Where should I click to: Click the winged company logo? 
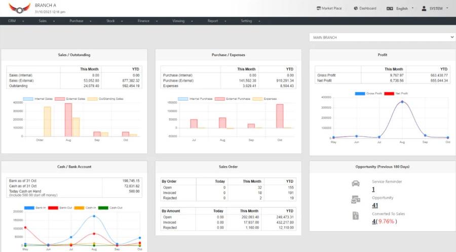[19, 8]
